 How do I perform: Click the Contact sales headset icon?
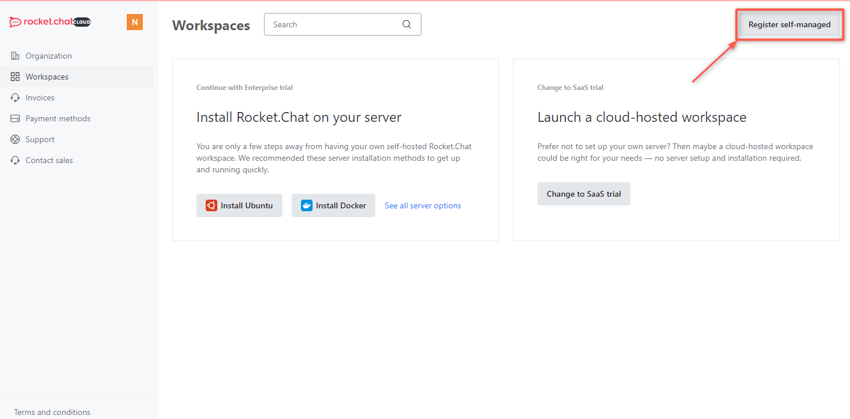point(15,160)
